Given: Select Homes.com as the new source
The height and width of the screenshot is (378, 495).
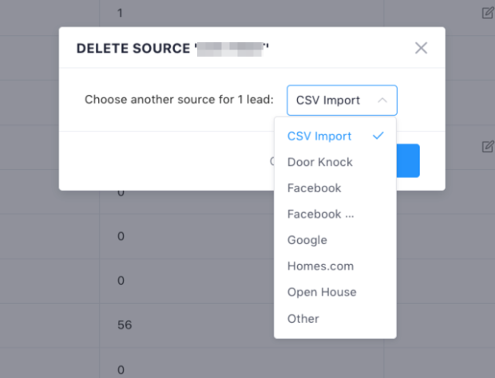Looking at the screenshot, I should click(x=320, y=266).
